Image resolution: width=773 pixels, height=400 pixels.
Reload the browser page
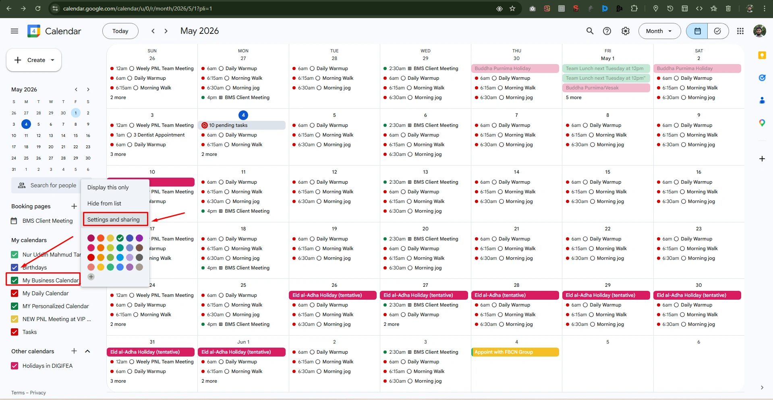point(38,8)
